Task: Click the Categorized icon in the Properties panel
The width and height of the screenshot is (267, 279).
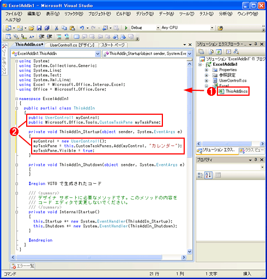Action: tap(201, 175)
